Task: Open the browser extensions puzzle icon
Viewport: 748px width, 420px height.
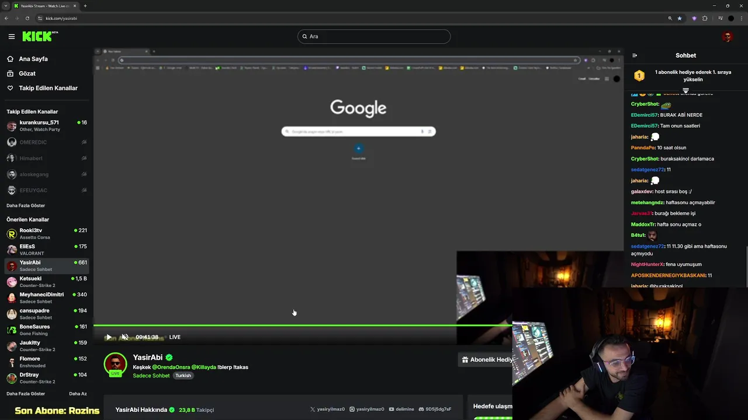Action: click(x=705, y=18)
